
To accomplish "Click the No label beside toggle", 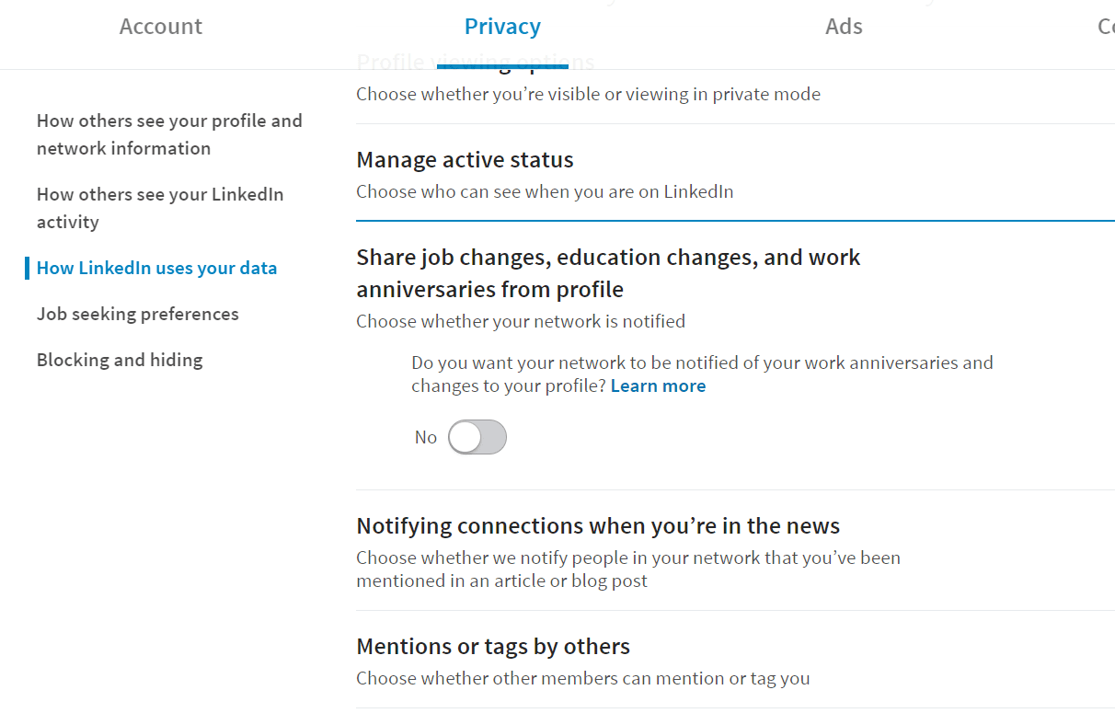I will [x=425, y=438].
